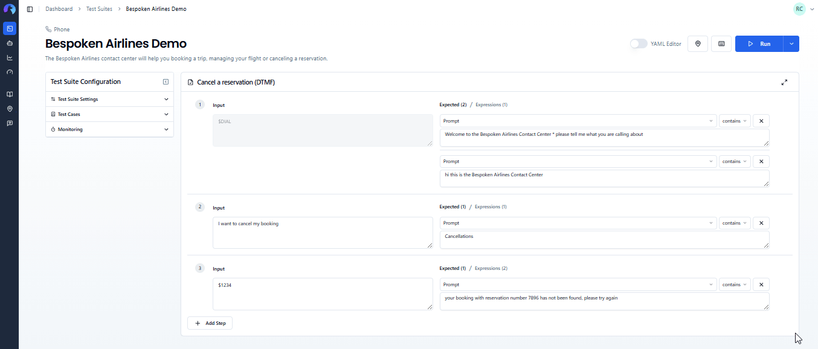
Task: Collapse the Test Suite Configuration panel
Action: pyautogui.click(x=166, y=82)
